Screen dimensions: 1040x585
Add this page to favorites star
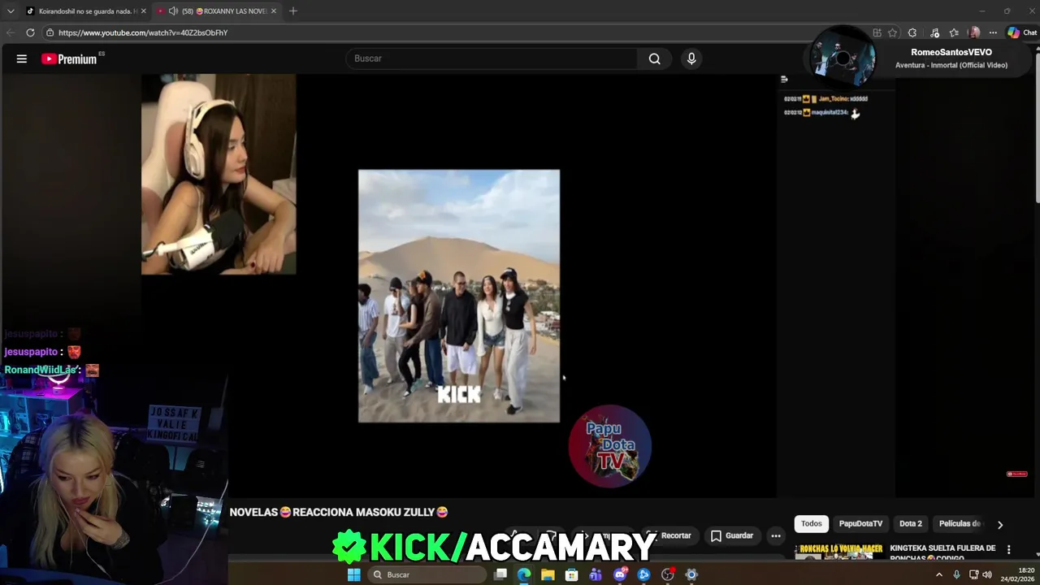pos(893,32)
